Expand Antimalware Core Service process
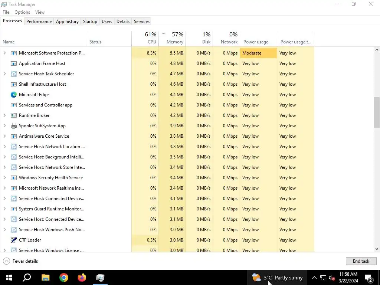380x285 pixels. (4, 136)
